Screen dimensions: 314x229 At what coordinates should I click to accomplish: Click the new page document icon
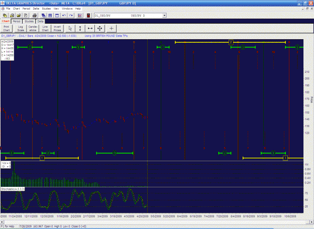tap(26, 16)
